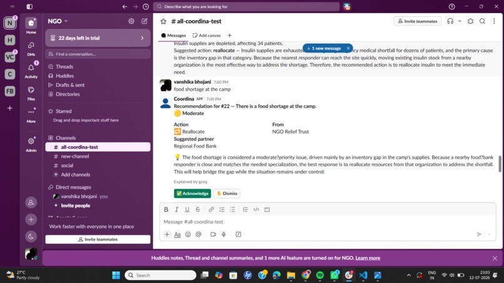Toggle pause notifications moon icon

coord(31,236)
